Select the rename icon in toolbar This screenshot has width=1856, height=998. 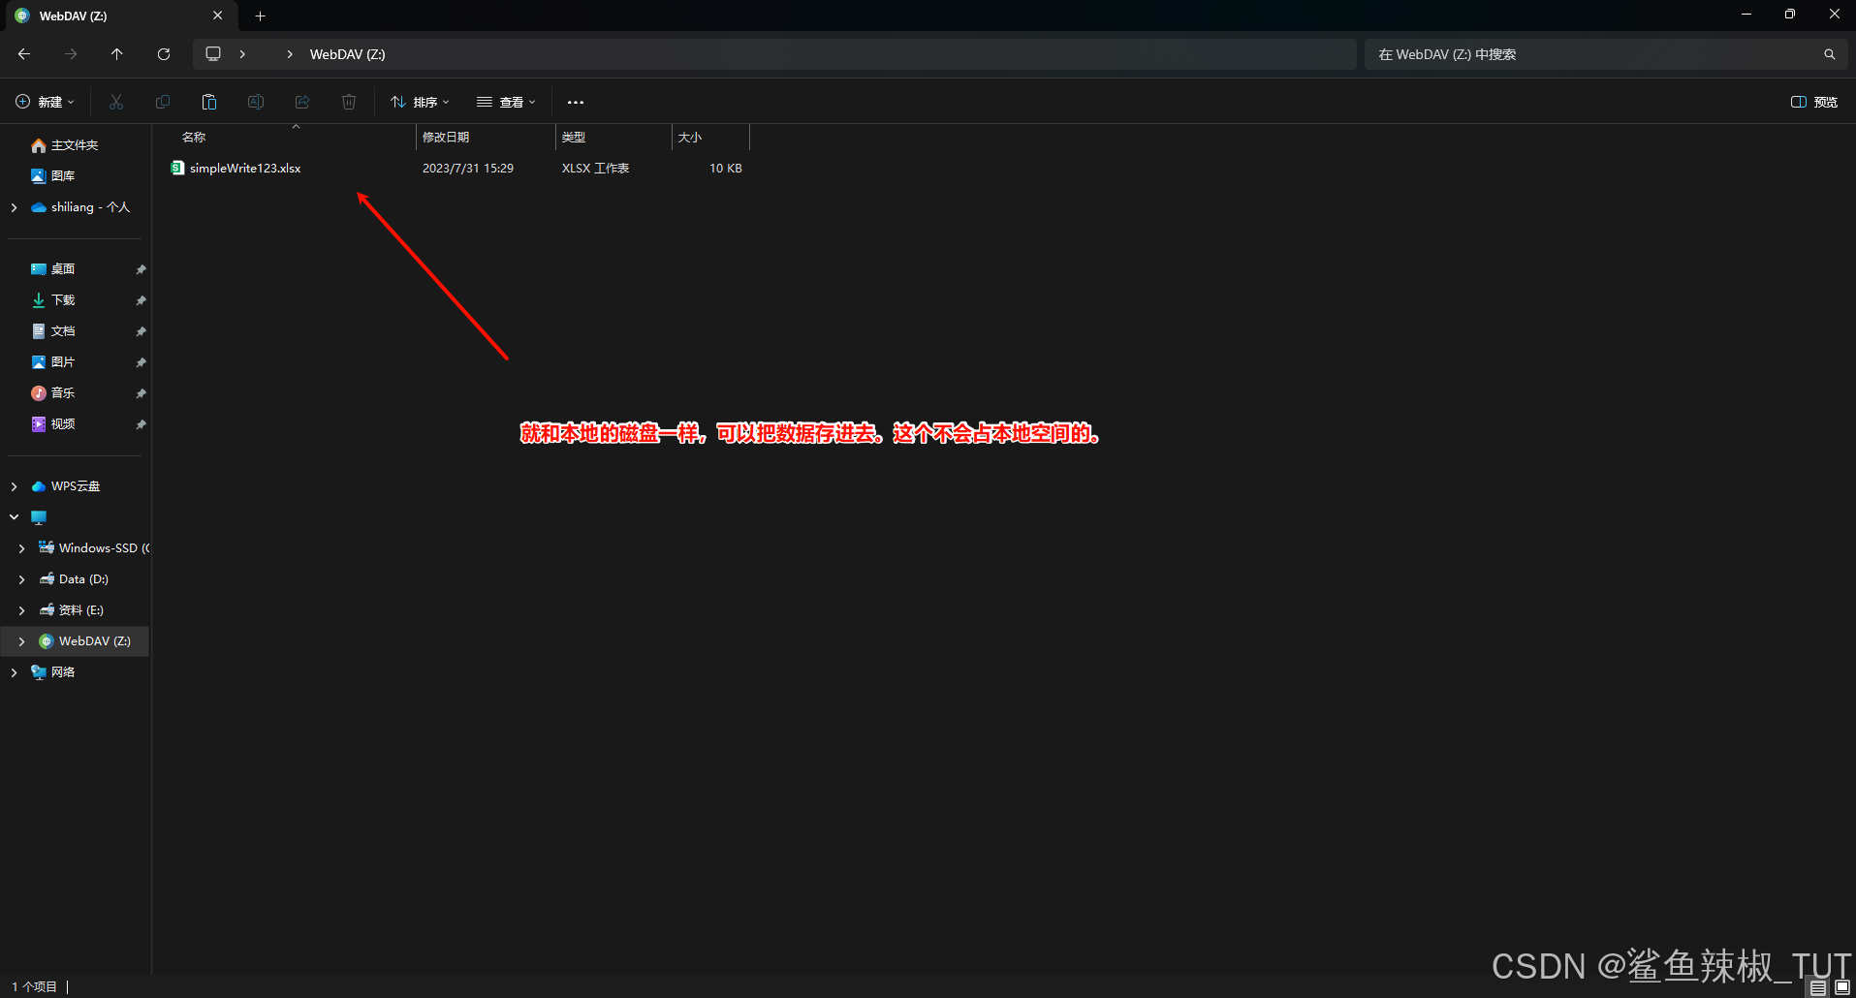255,102
